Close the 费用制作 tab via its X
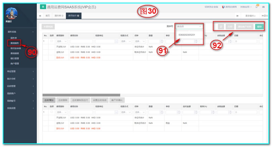 click(x=78, y=16)
